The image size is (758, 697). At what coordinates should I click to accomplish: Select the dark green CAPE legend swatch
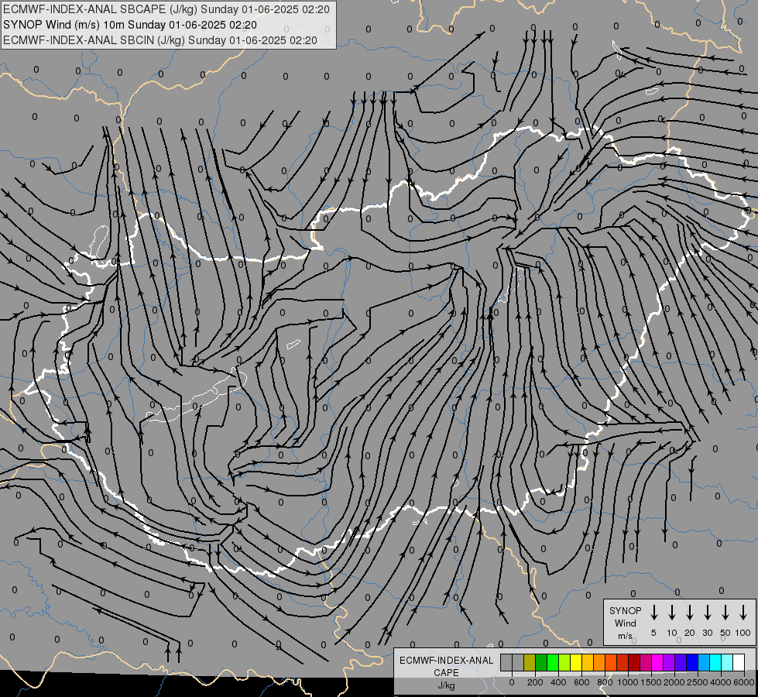[541, 662]
